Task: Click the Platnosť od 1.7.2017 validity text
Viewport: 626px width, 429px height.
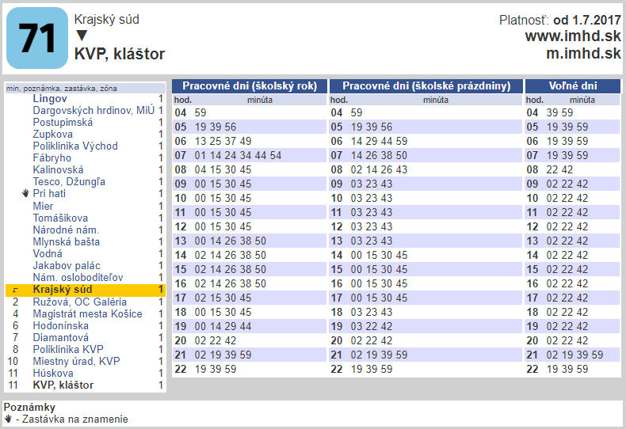Action: (559, 20)
